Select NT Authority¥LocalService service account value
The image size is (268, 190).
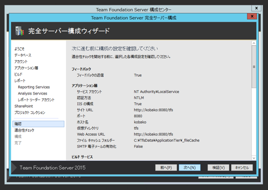[x=156, y=92]
